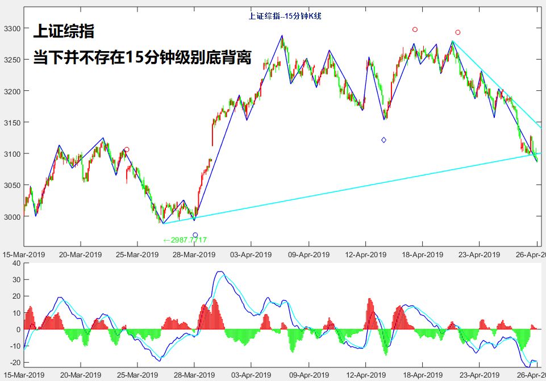Click 12-Apr-2019 on the price chart axis

[366, 255]
